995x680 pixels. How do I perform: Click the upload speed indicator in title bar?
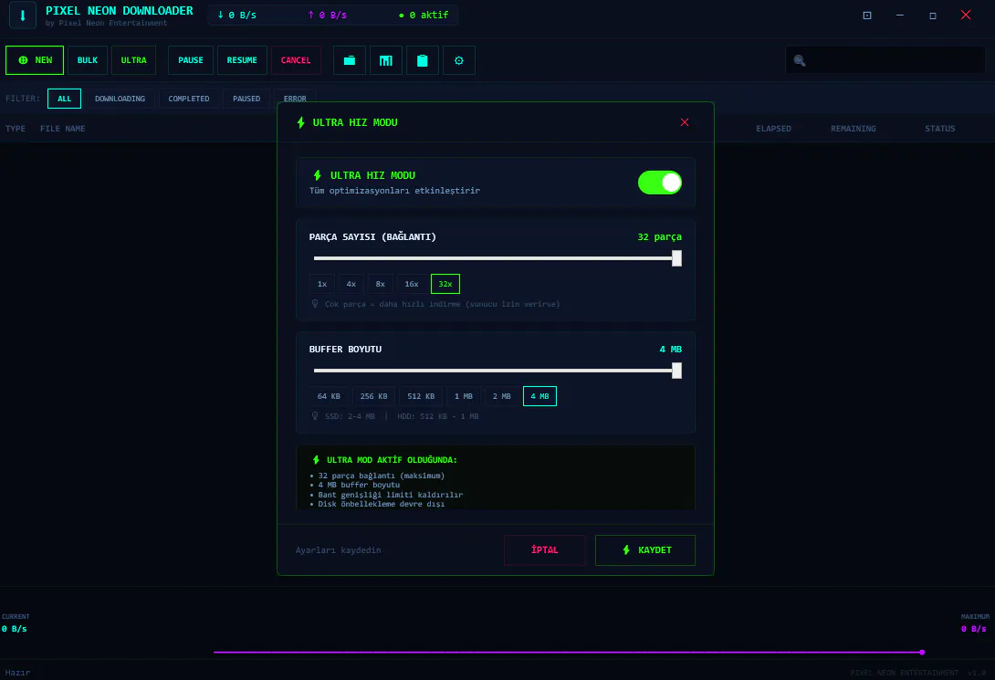click(x=328, y=16)
